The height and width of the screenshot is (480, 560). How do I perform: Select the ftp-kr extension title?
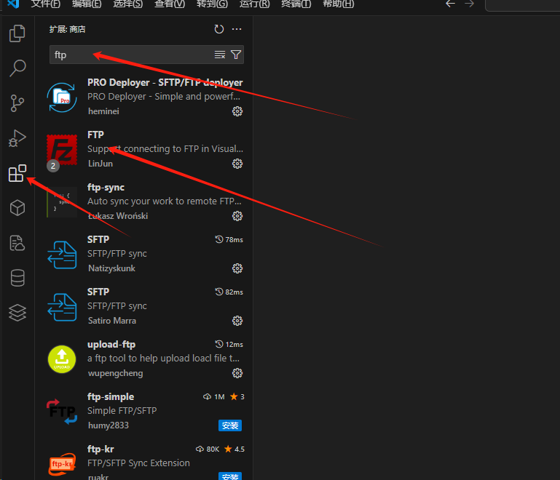(x=100, y=449)
